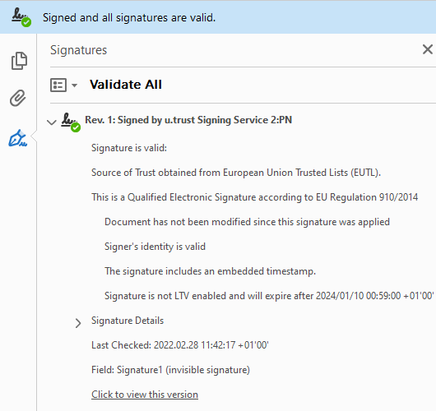
Task: Open the attachments paperclip panel
Action: click(18, 98)
